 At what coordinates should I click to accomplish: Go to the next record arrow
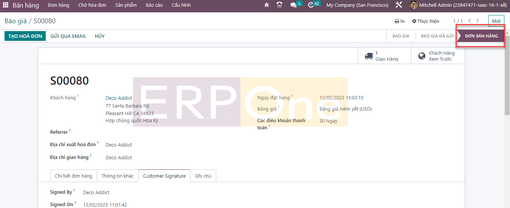click(478, 21)
